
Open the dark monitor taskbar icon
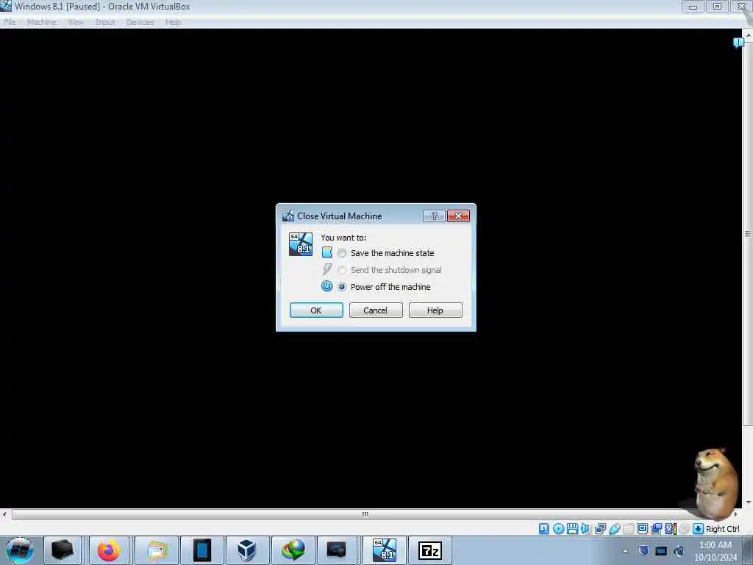(336, 550)
